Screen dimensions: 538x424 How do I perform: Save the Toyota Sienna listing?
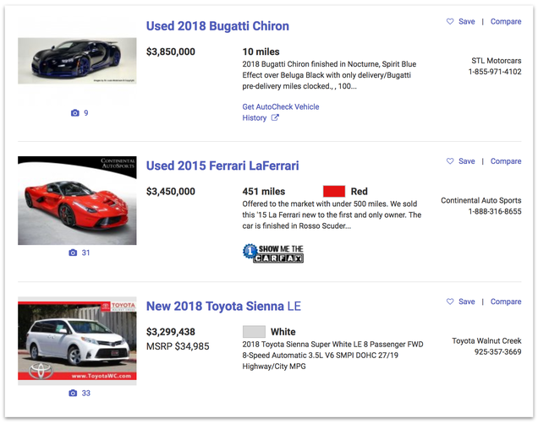(x=467, y=302)
